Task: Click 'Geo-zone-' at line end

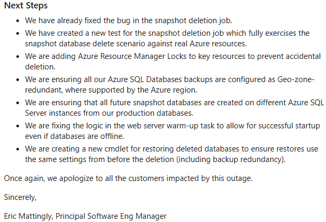Action: coord(296,79)
